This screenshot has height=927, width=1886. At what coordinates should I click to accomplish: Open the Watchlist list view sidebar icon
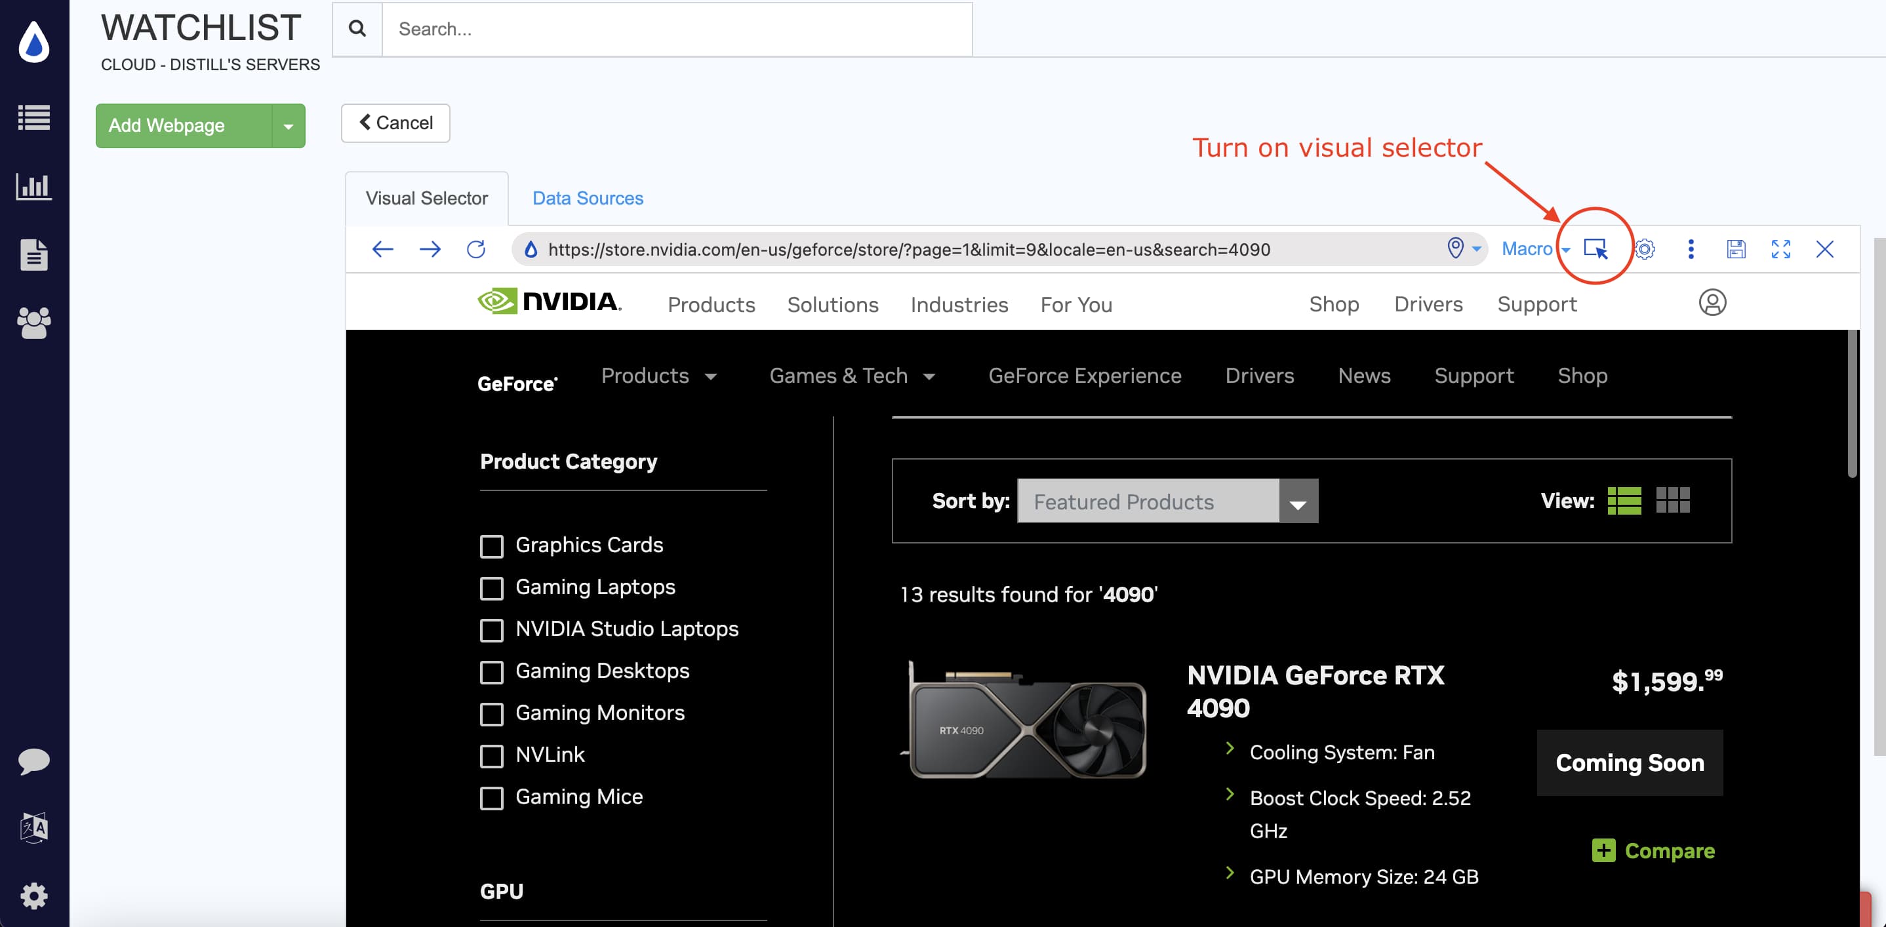tap(33, 116)
